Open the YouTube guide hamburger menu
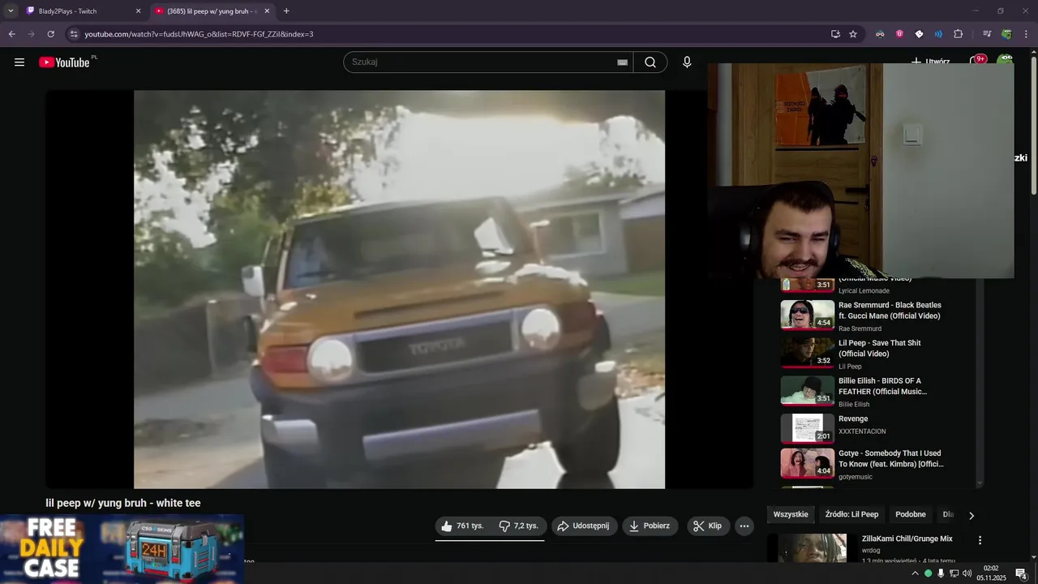1038x584 pixels. pos(19,62)
